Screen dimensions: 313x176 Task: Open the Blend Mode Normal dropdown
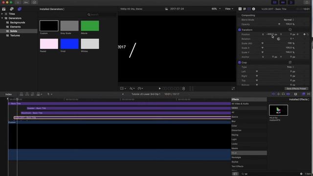click(x=289, y=20)
